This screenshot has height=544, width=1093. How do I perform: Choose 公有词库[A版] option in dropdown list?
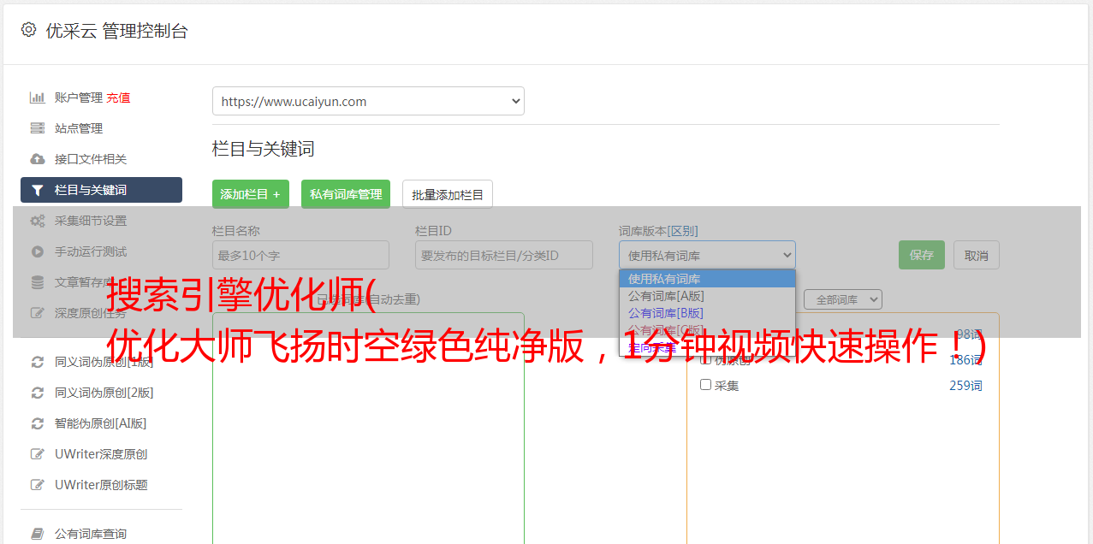(x=707, y=296)
